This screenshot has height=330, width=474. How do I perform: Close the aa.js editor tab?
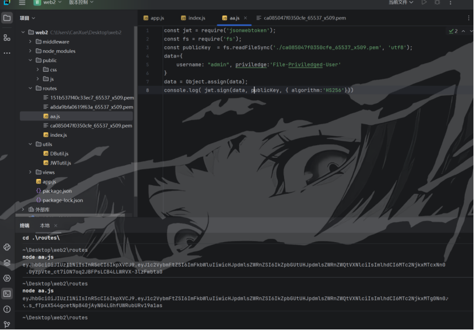246,18
